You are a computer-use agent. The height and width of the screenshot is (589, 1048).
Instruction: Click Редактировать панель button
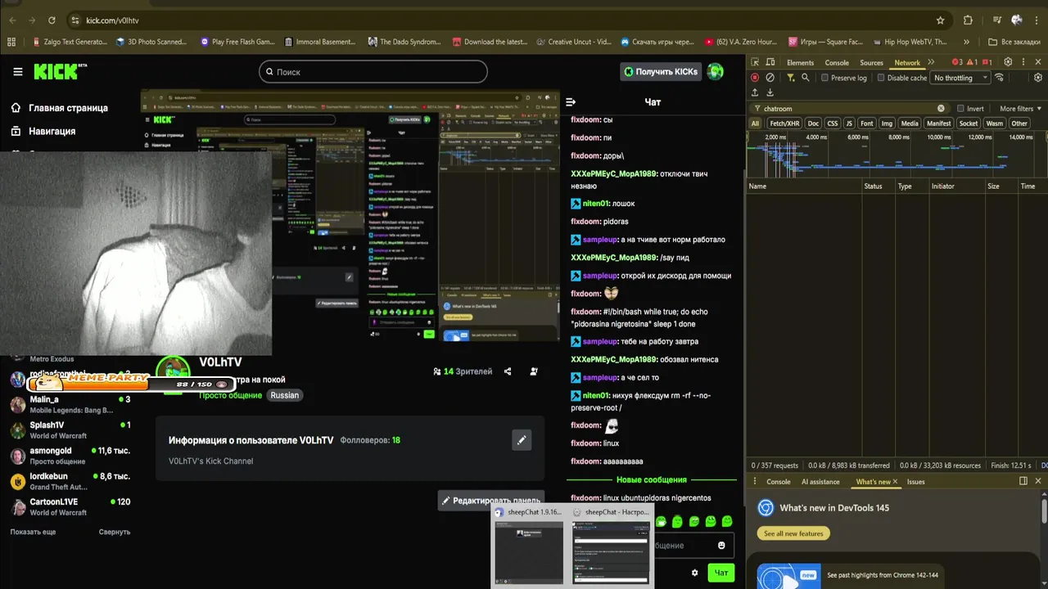(491, 501)
